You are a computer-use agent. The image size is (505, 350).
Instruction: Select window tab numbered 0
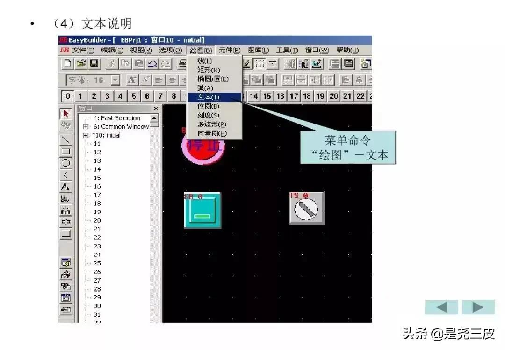[68, 96]
